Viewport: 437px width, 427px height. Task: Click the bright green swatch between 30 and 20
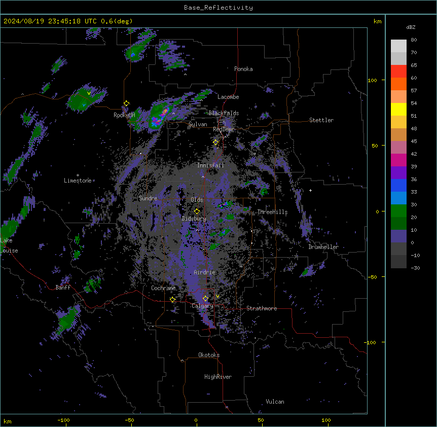(398, 211)
